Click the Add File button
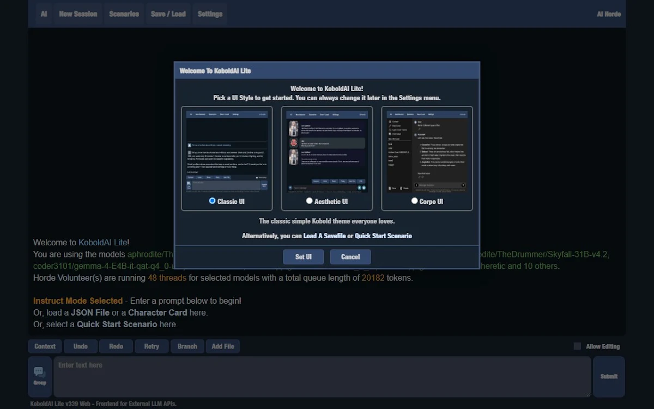Screen dimensions: 654x409 223,346
